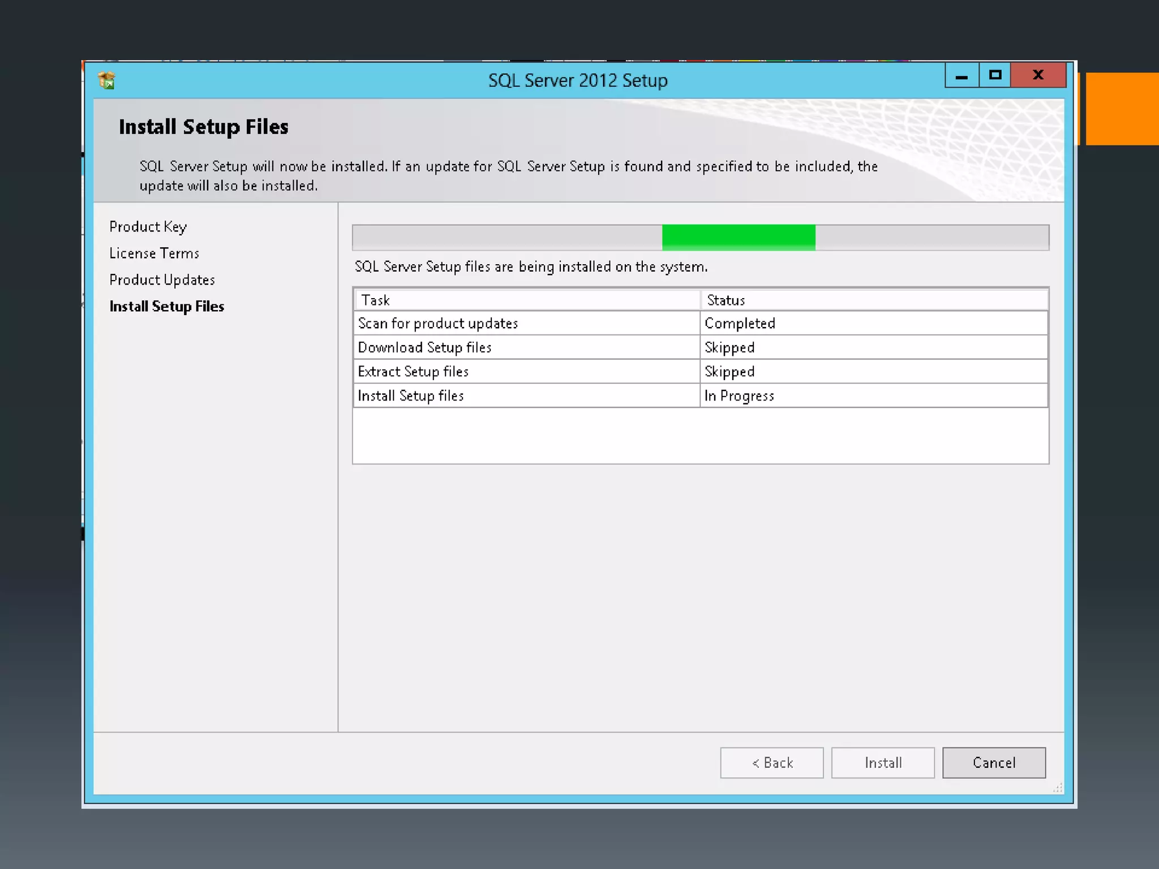Image resolution: width=1159 pixels, height=869 pixels.
Task: Select the Download Setup files row
Action: coord(424,347)
